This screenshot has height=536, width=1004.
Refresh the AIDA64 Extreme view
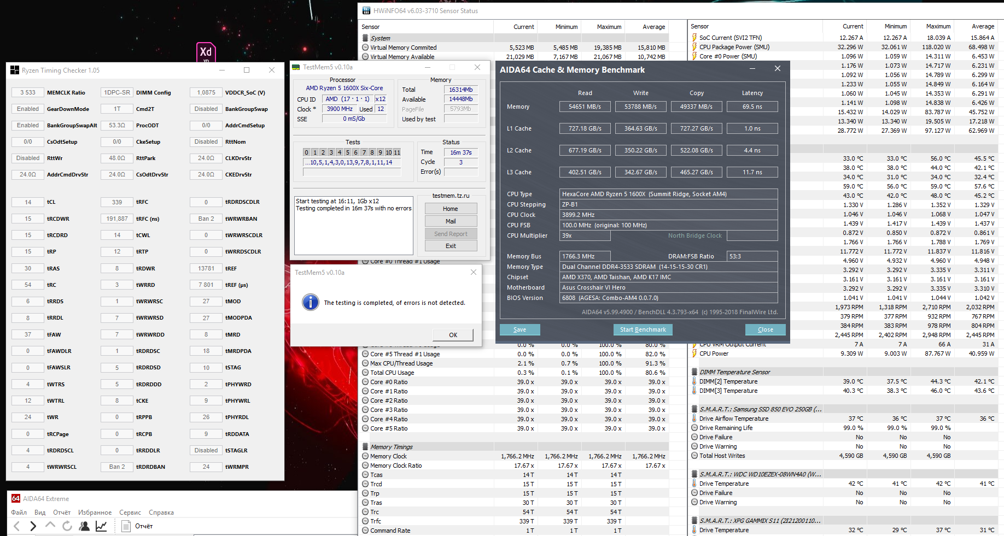click(67, 526)
